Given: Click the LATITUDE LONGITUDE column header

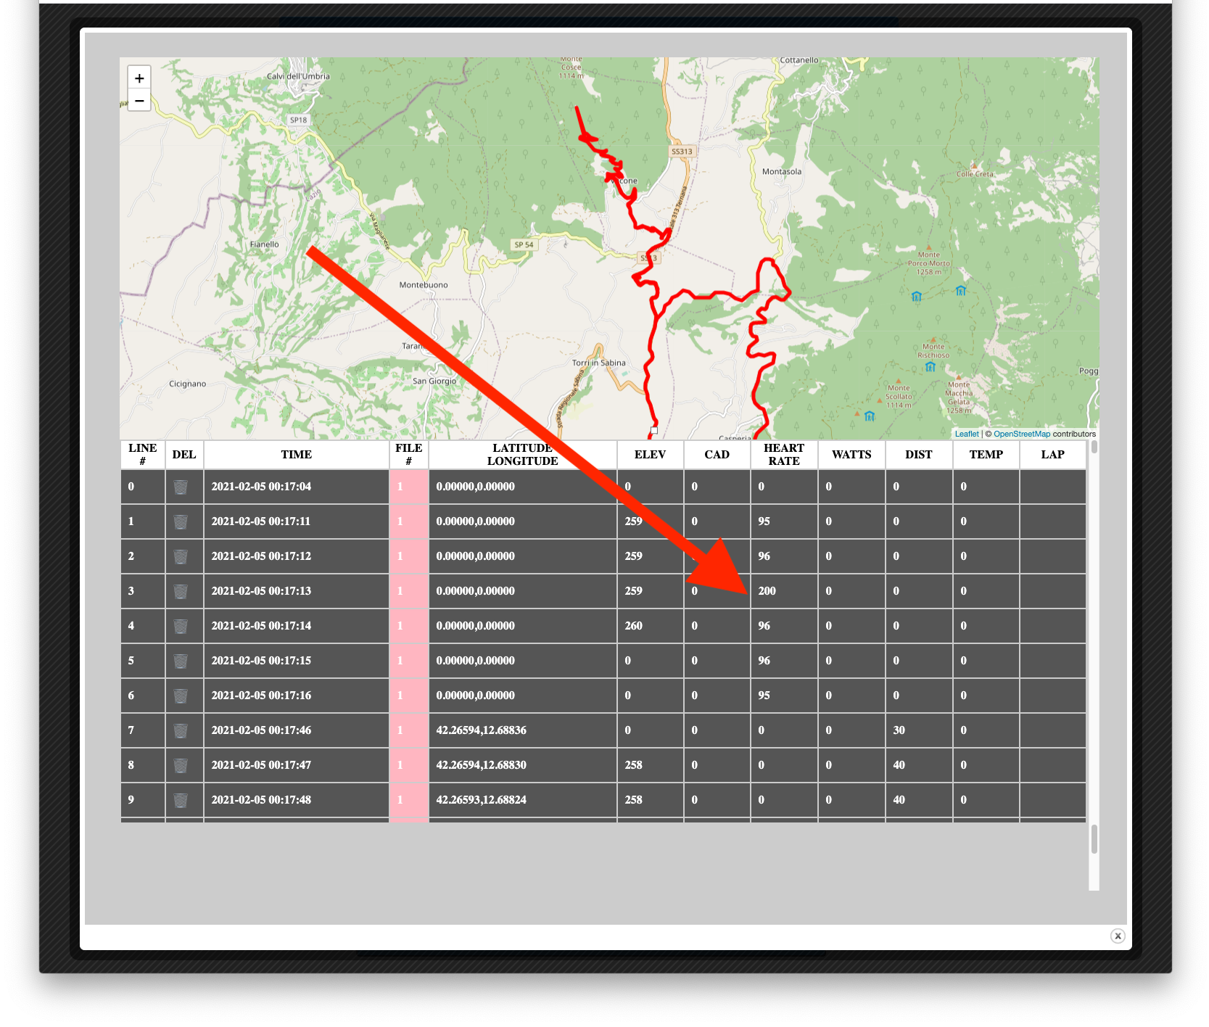Looking at the screenshot, I should pyautogui.click(x=523, y=454).
